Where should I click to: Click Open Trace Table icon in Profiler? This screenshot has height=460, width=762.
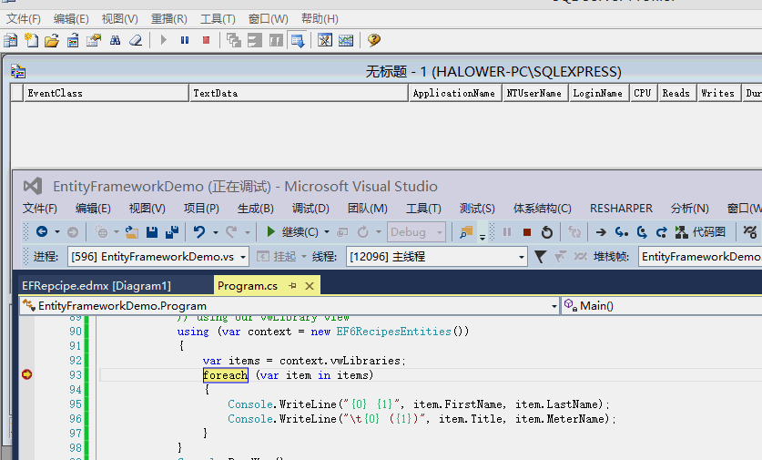(73, 40)
